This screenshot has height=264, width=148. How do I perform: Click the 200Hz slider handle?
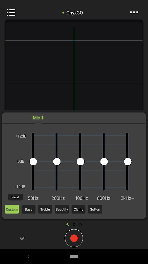(57, 162)
